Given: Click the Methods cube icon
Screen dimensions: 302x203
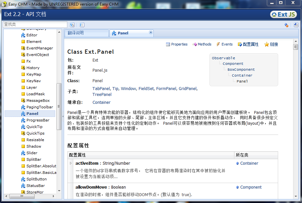Looking at the screenshot, I should (x=194, y=45).
